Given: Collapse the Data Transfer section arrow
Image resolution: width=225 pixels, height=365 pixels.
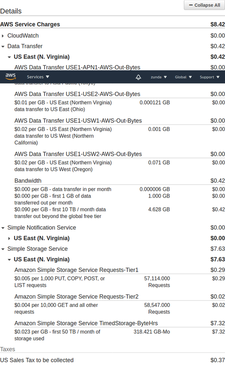Looking at the screenshot, I should (3, 46).
